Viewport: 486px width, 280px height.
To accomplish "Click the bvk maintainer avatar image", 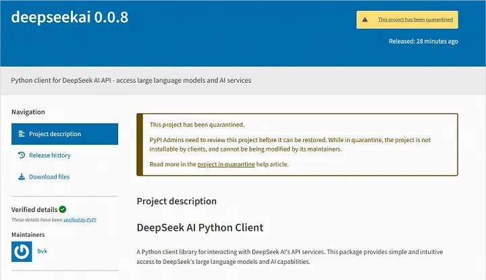I will [22, 251].
